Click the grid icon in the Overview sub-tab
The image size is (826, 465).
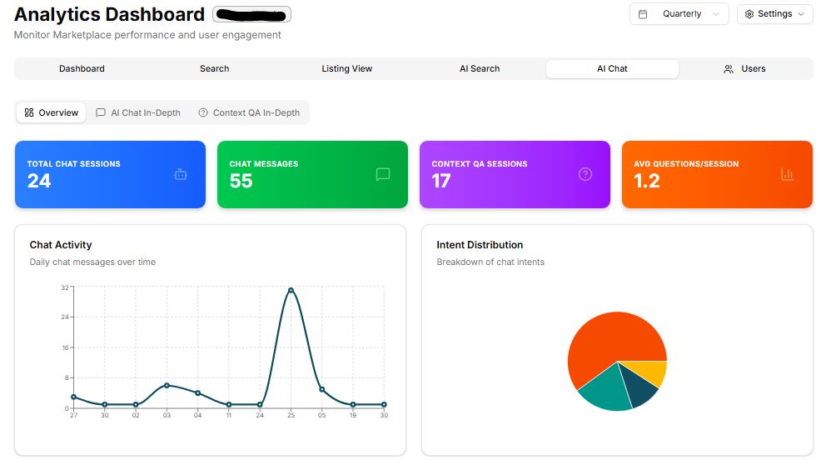point(29,112)
